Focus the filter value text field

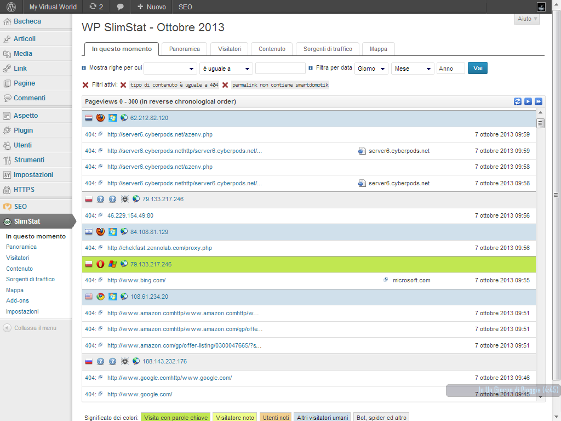coord(280,69)
